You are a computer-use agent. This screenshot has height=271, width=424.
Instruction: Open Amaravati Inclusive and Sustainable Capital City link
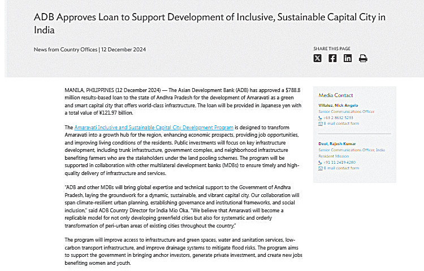click(154, 128)
